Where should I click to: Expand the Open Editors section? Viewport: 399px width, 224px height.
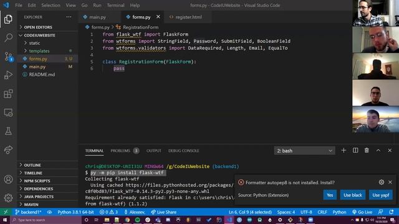click(x=47, y=27)
